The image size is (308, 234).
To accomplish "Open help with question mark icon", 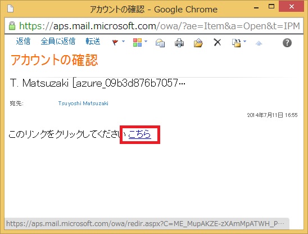I will pyautogui.click(x=287, y=43).
